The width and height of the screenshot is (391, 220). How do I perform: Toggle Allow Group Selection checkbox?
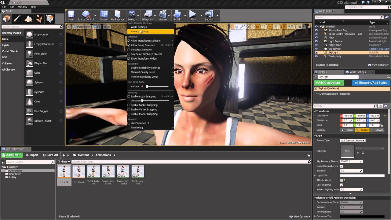coord(129,45)
